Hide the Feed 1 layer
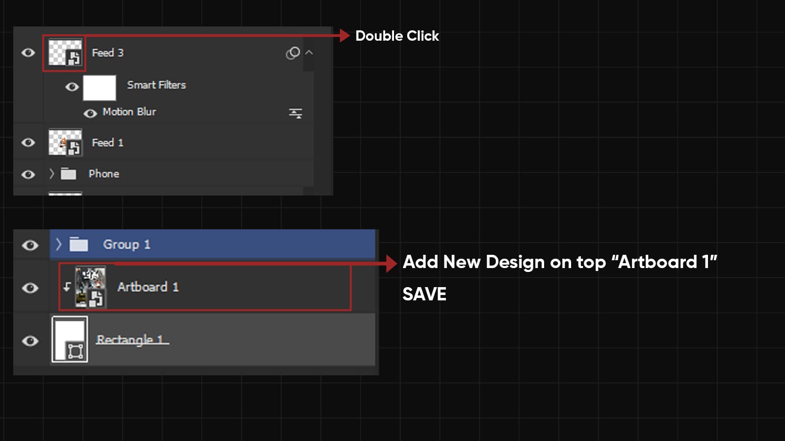Viewport: 785px width, 441px height. [x=28, y=143]
